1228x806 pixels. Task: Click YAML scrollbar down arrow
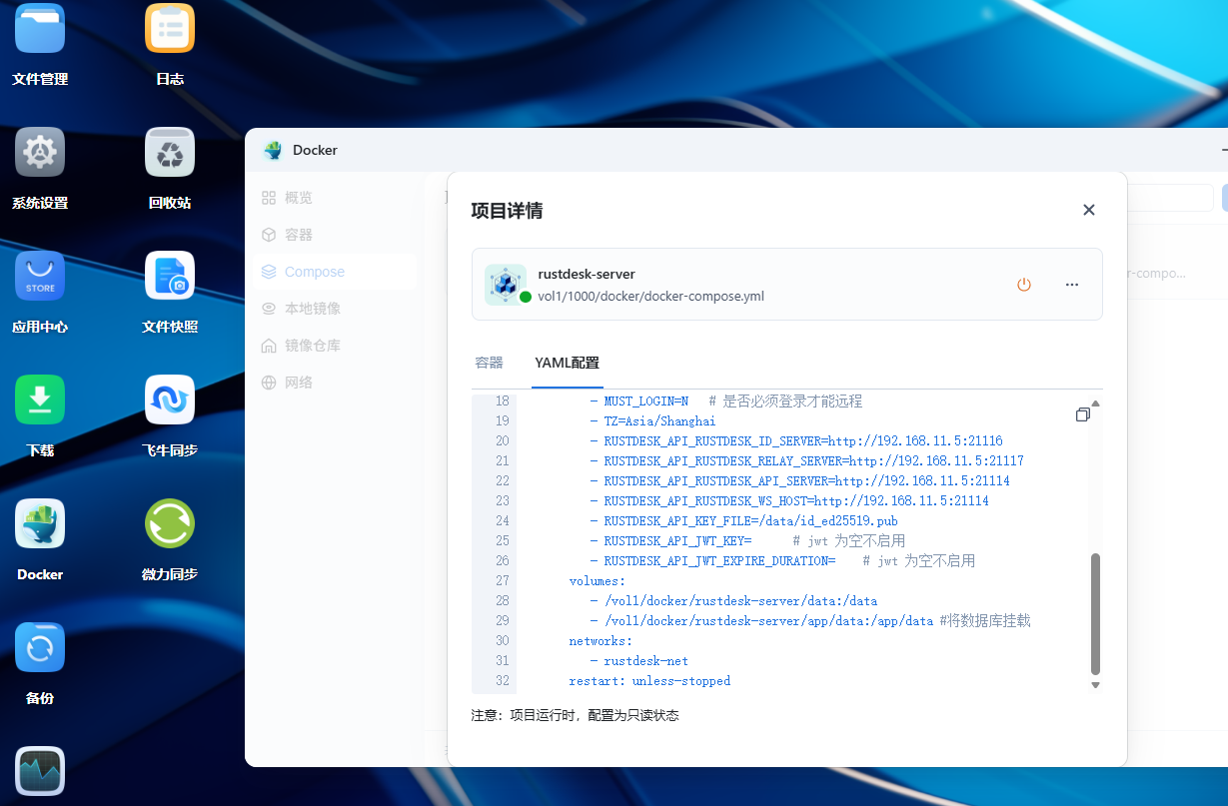point(1095,685)
